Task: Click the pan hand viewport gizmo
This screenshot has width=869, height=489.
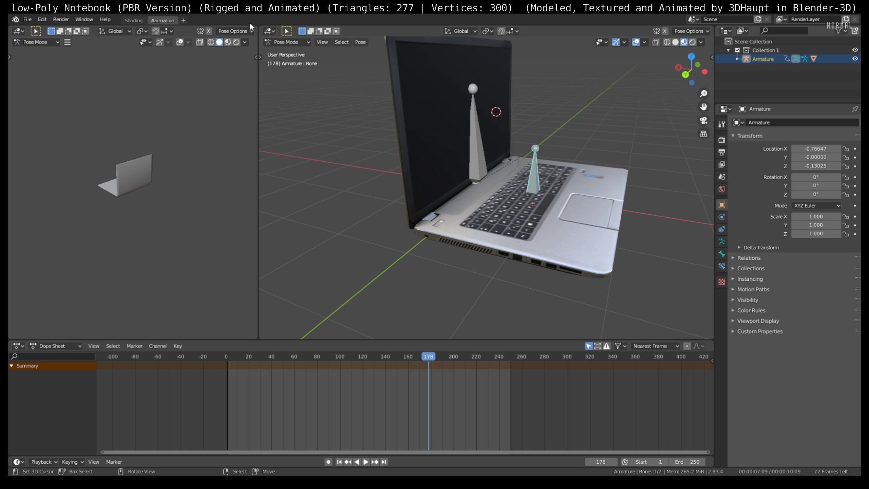Action: [703, 107]
